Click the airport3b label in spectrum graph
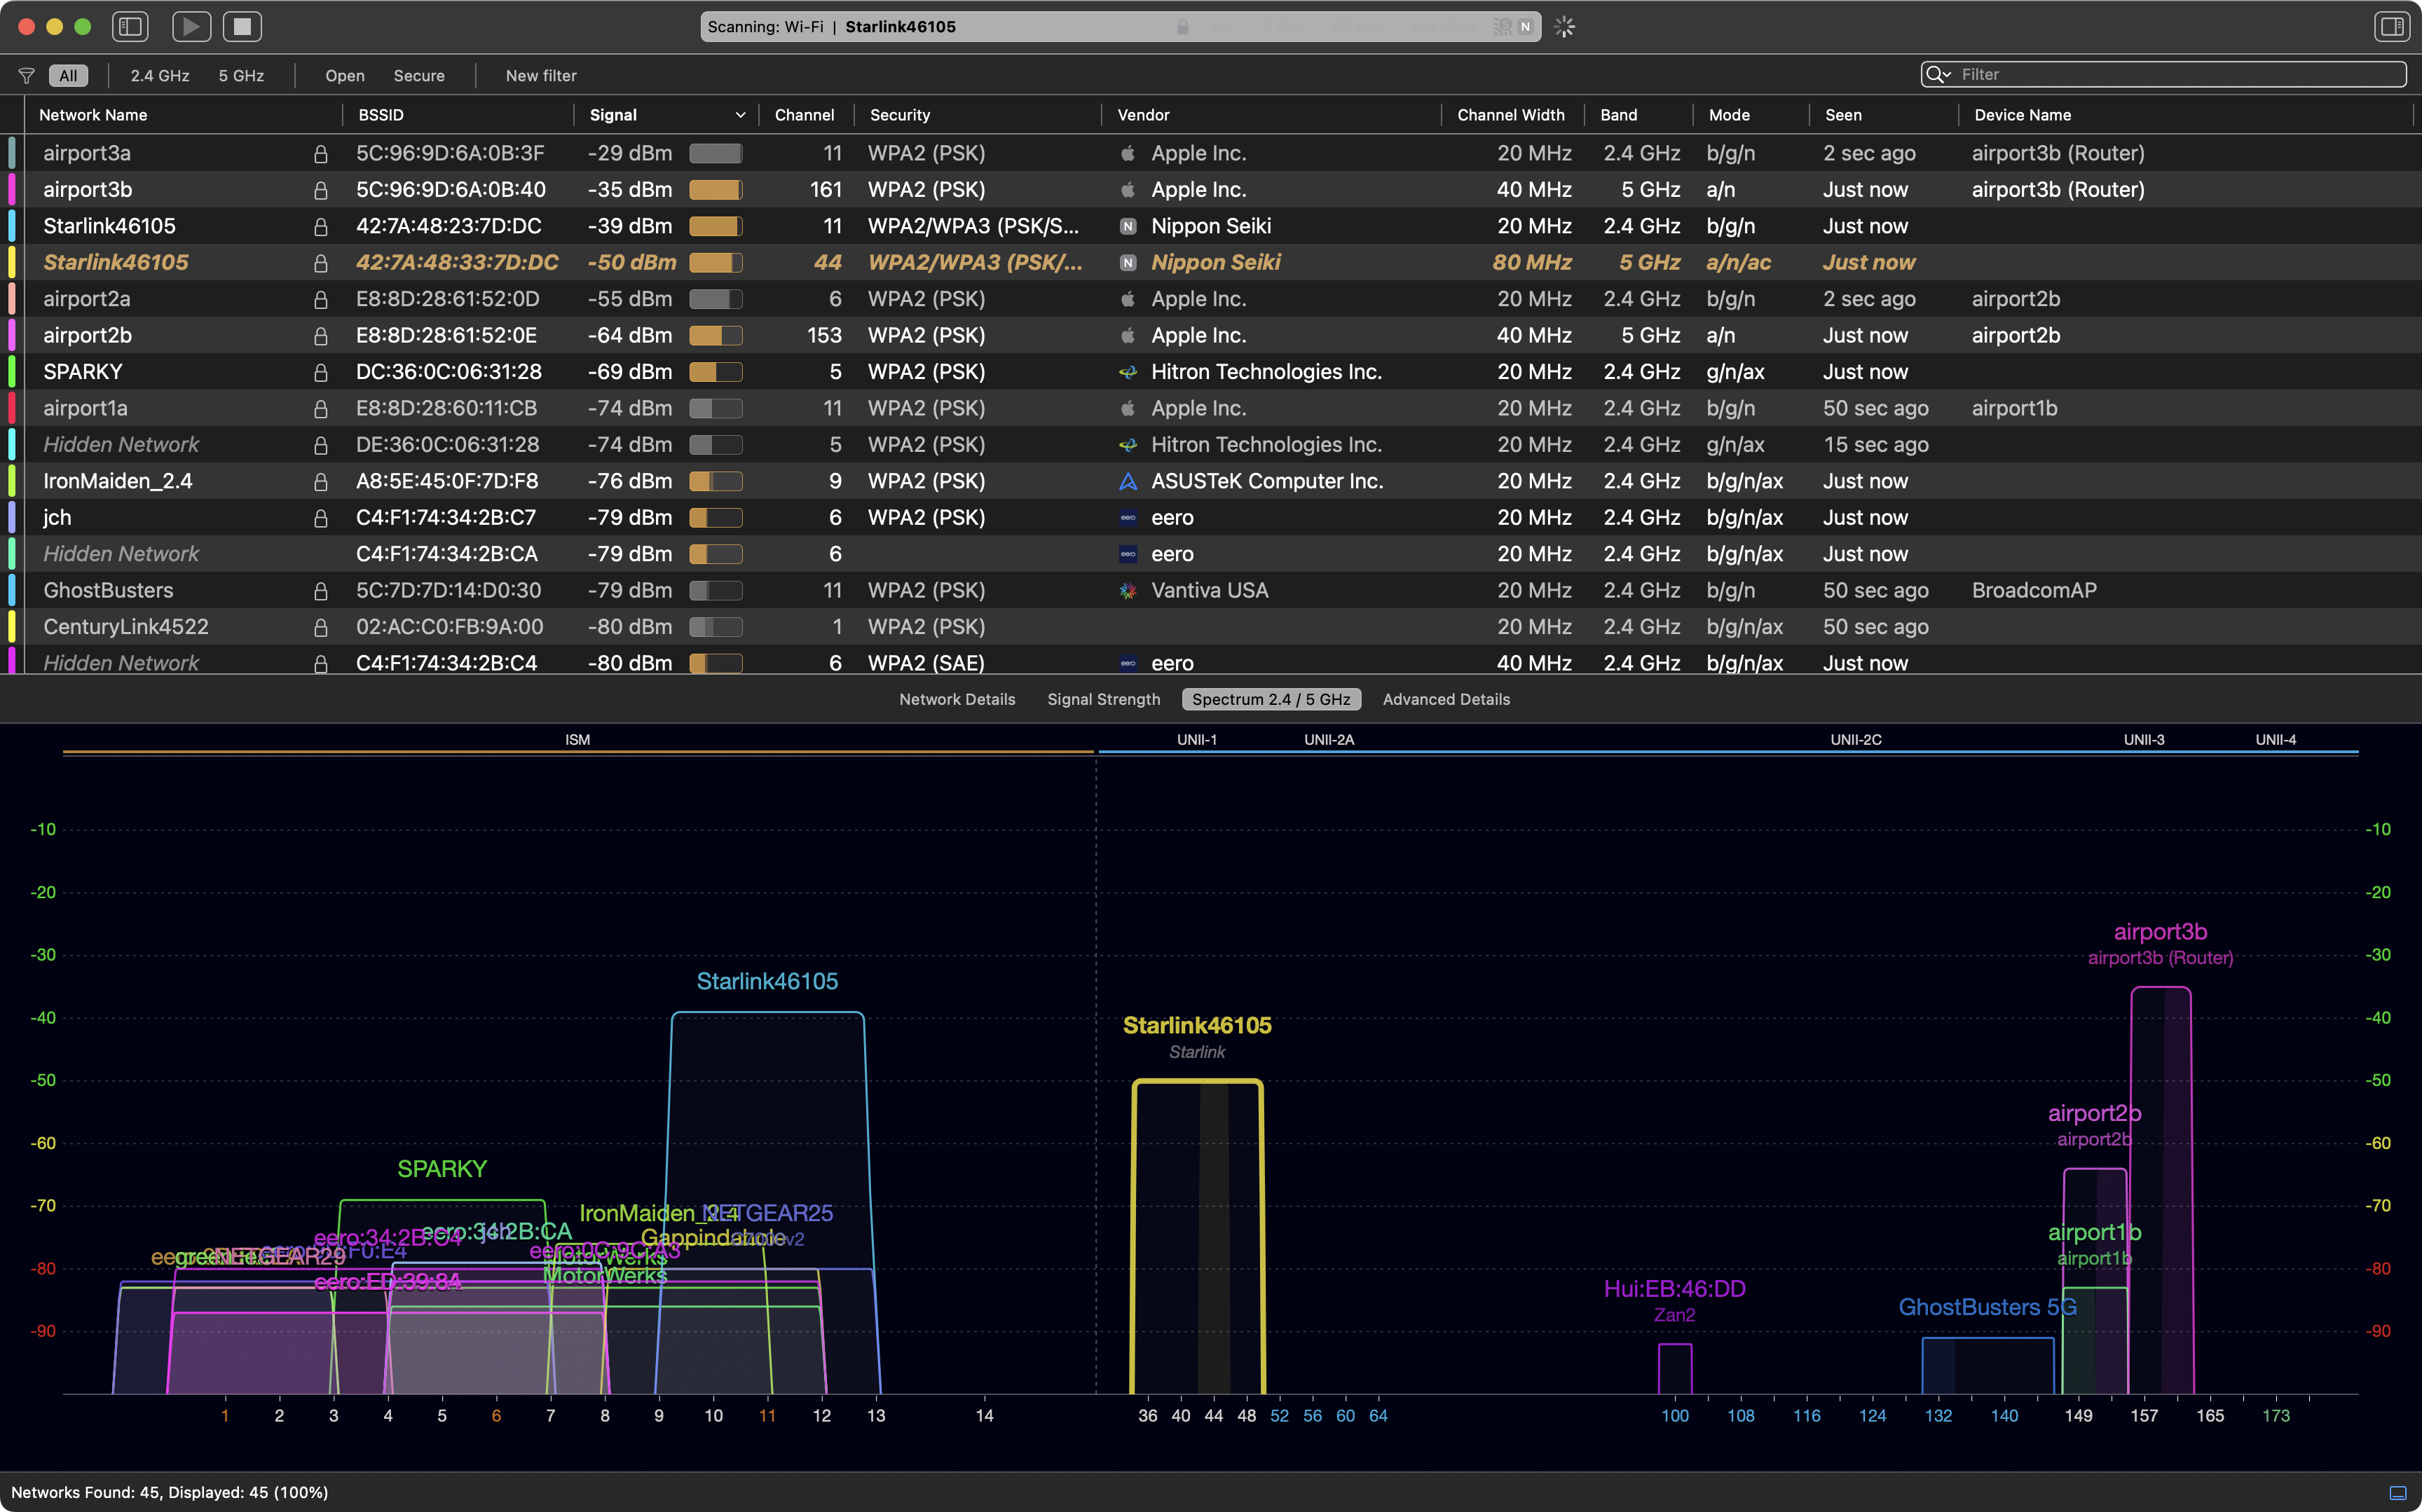This screenshot has height=1512, width=2422. [x=2160, y=932]
